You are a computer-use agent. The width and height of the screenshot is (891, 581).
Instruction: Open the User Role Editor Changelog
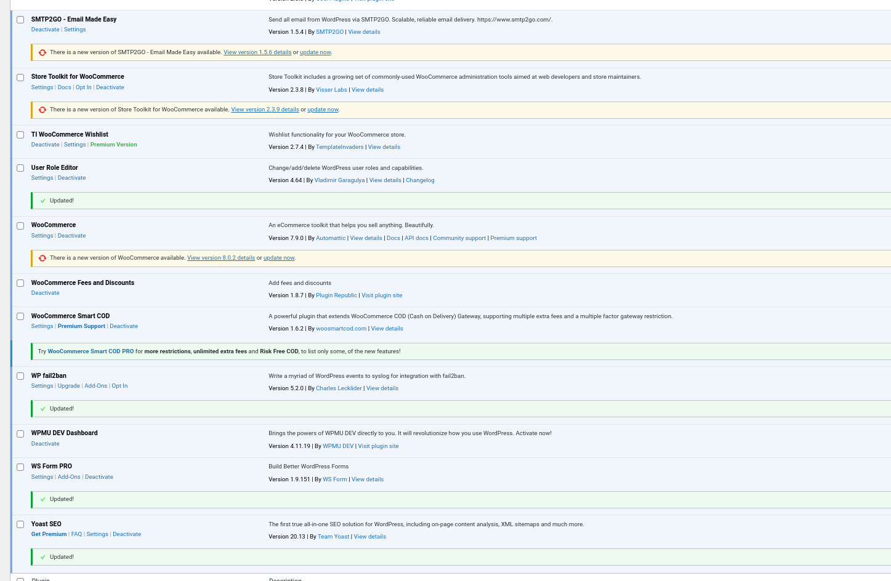pyautogui.click(x=420, y=180)
